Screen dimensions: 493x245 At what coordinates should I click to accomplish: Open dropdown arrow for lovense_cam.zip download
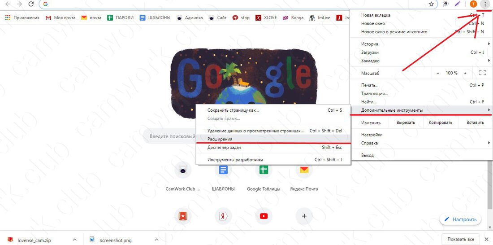(75, 240)
